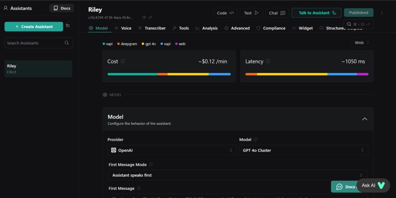
Task: Click the Create Assistant button
Action: coord(34,27)
